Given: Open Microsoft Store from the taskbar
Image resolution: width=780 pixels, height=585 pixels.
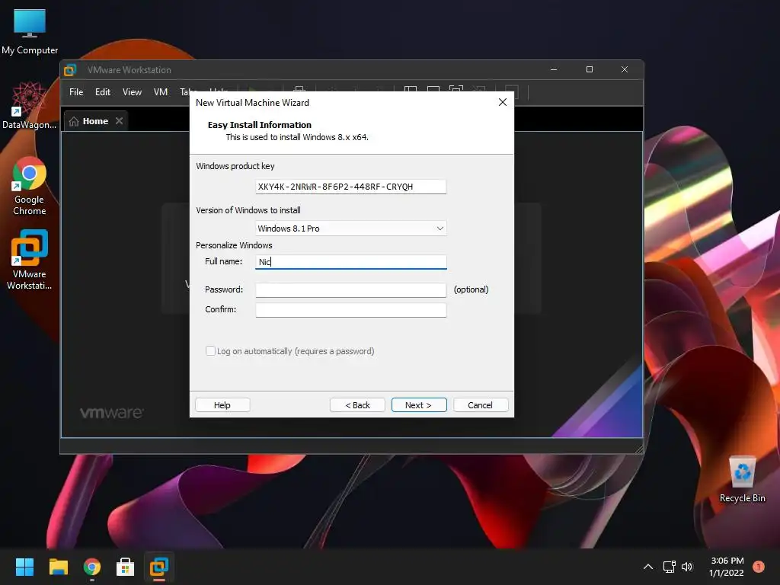Looking at the screenshot, I should pyautogui.click(x=126, y=567).
